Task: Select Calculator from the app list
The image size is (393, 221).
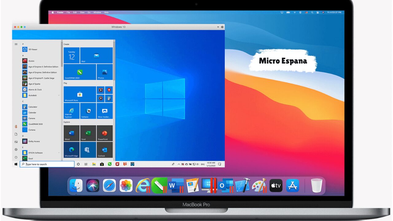Action: (x=33, y=107)
